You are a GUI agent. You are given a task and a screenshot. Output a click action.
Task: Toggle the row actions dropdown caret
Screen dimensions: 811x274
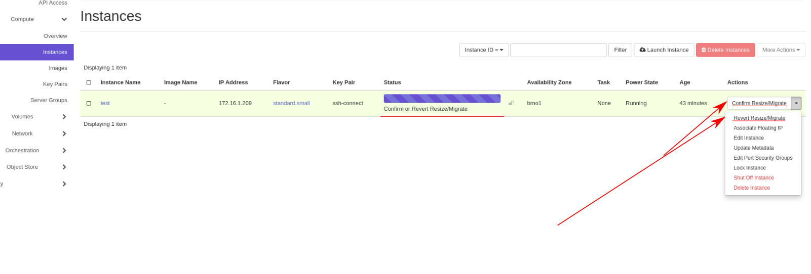(796, 103)
